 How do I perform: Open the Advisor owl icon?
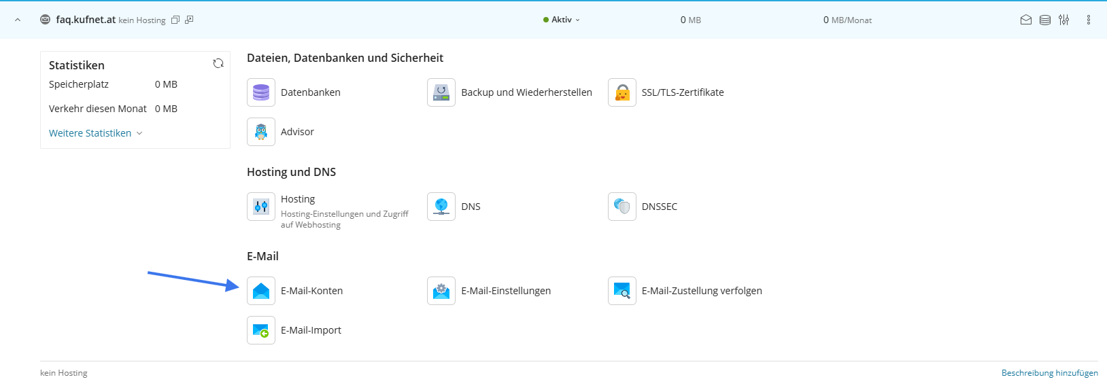(x=261, y=132)
